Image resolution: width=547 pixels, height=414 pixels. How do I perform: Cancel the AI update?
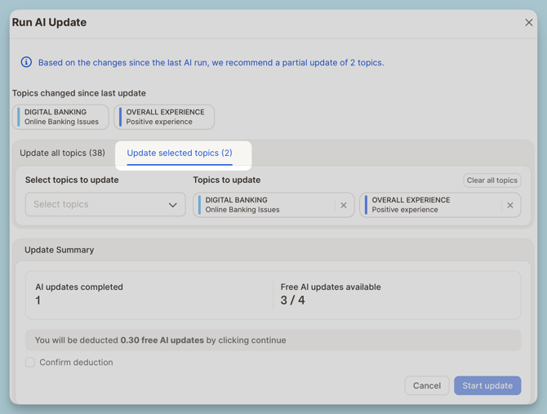click(x=426, y=385)
